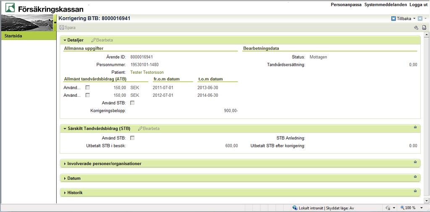Open the security lock dropdown in status bar
The image size is (430, 212).
394,208
